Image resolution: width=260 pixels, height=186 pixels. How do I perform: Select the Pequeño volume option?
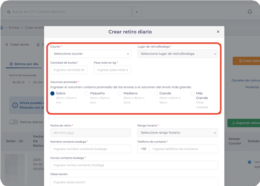87,94
